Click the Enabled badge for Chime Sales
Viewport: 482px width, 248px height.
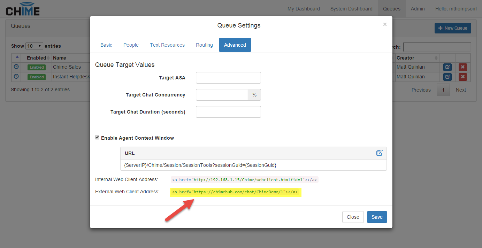(37, 67)
